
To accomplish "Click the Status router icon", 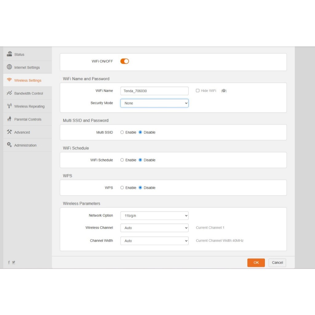I will coord(10,54).
